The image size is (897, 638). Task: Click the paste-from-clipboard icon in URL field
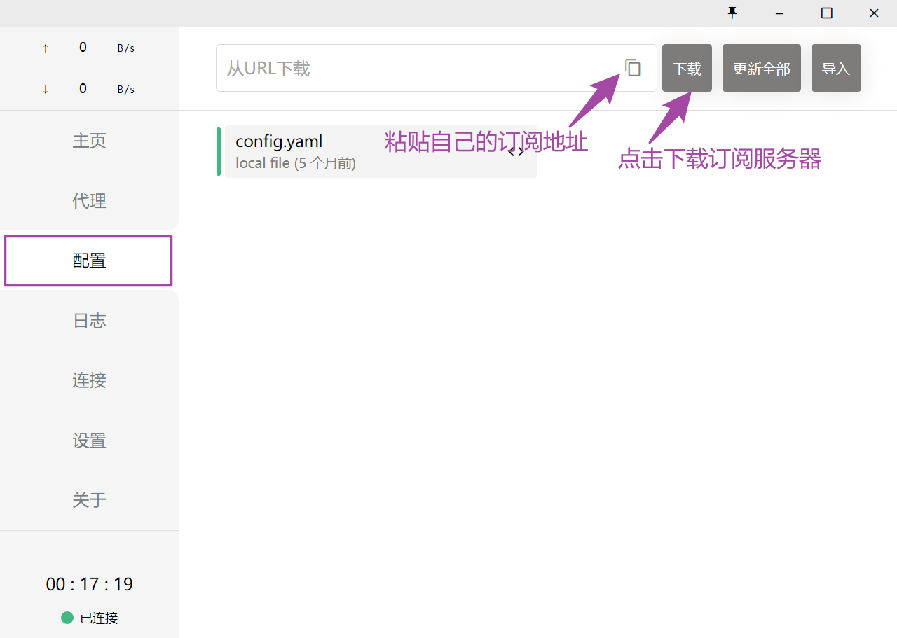pos(633,68)
